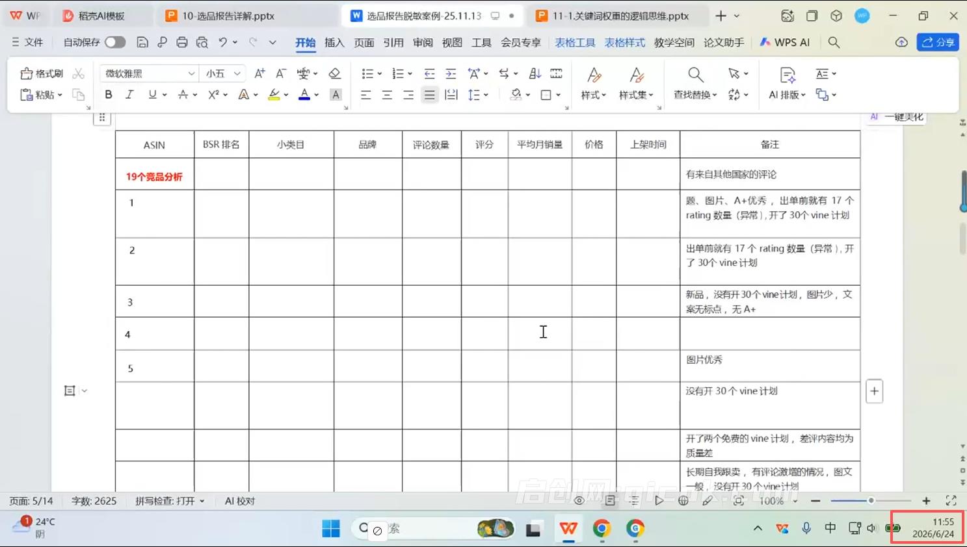Click the print icon in quick toolbar
967x547 pixels.
182,42
